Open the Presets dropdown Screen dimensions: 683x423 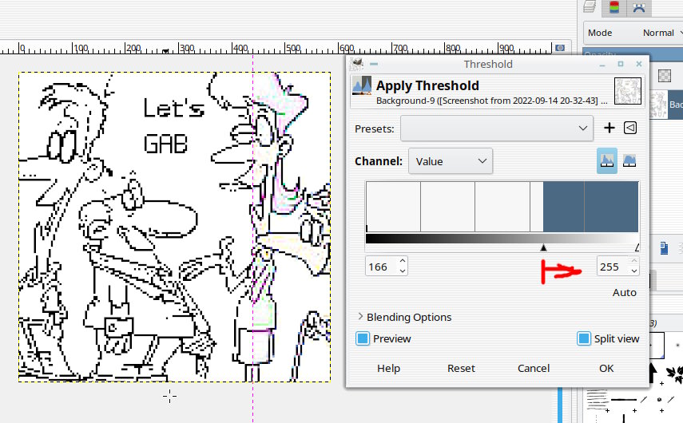tap(497, 128)
